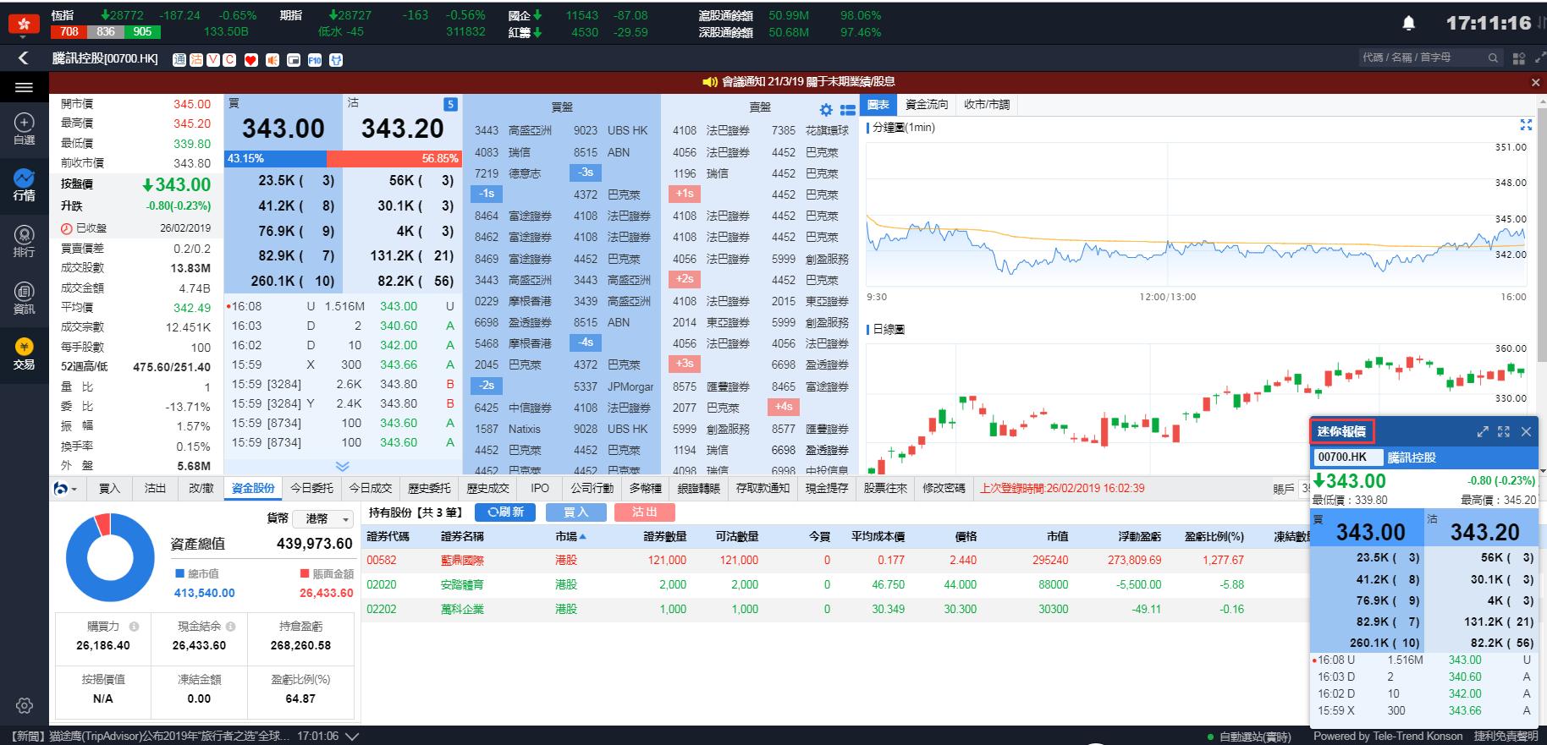Screen dimensions: 1547x745
Task: Open 交易 trading in the sidebar
Action: click(24, 353)
